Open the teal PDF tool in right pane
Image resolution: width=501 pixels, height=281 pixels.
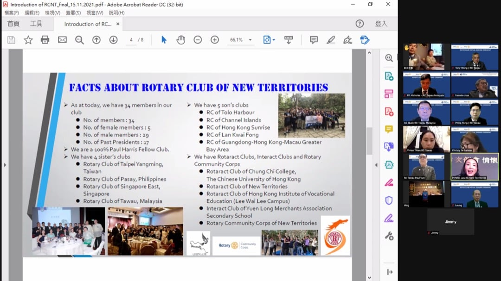point(389,165)
